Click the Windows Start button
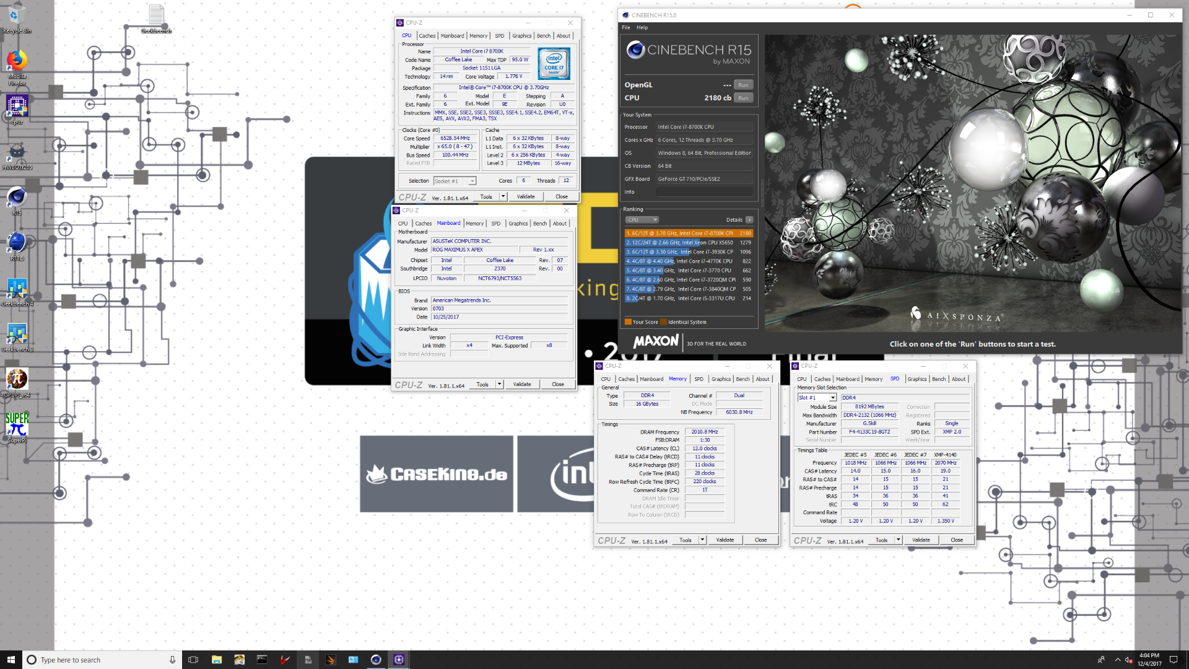 point(11,660)
